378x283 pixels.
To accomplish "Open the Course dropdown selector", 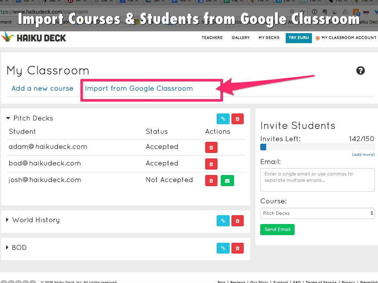I will [x=317, y=213].
